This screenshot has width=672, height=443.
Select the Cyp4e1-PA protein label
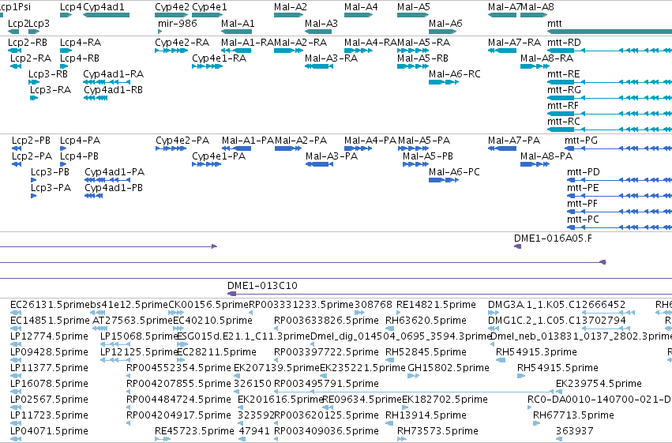tap(219, 156)
